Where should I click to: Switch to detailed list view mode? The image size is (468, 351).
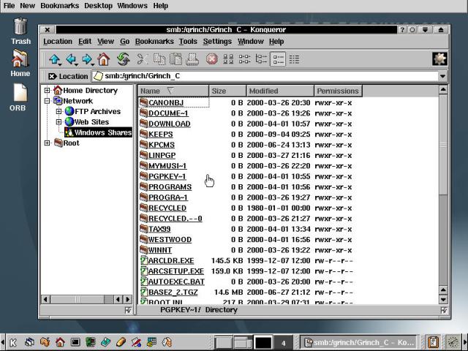278,59
